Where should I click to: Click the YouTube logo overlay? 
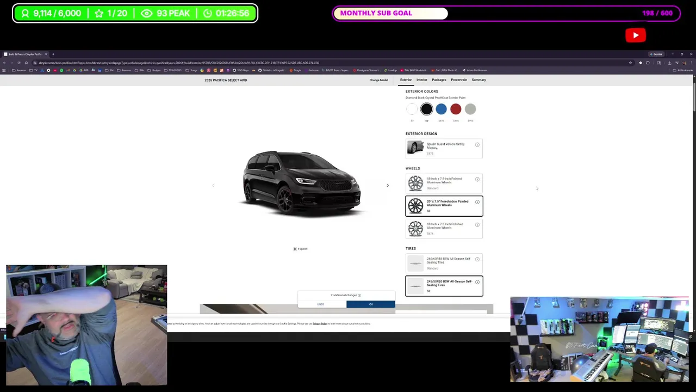click(636, 35)
